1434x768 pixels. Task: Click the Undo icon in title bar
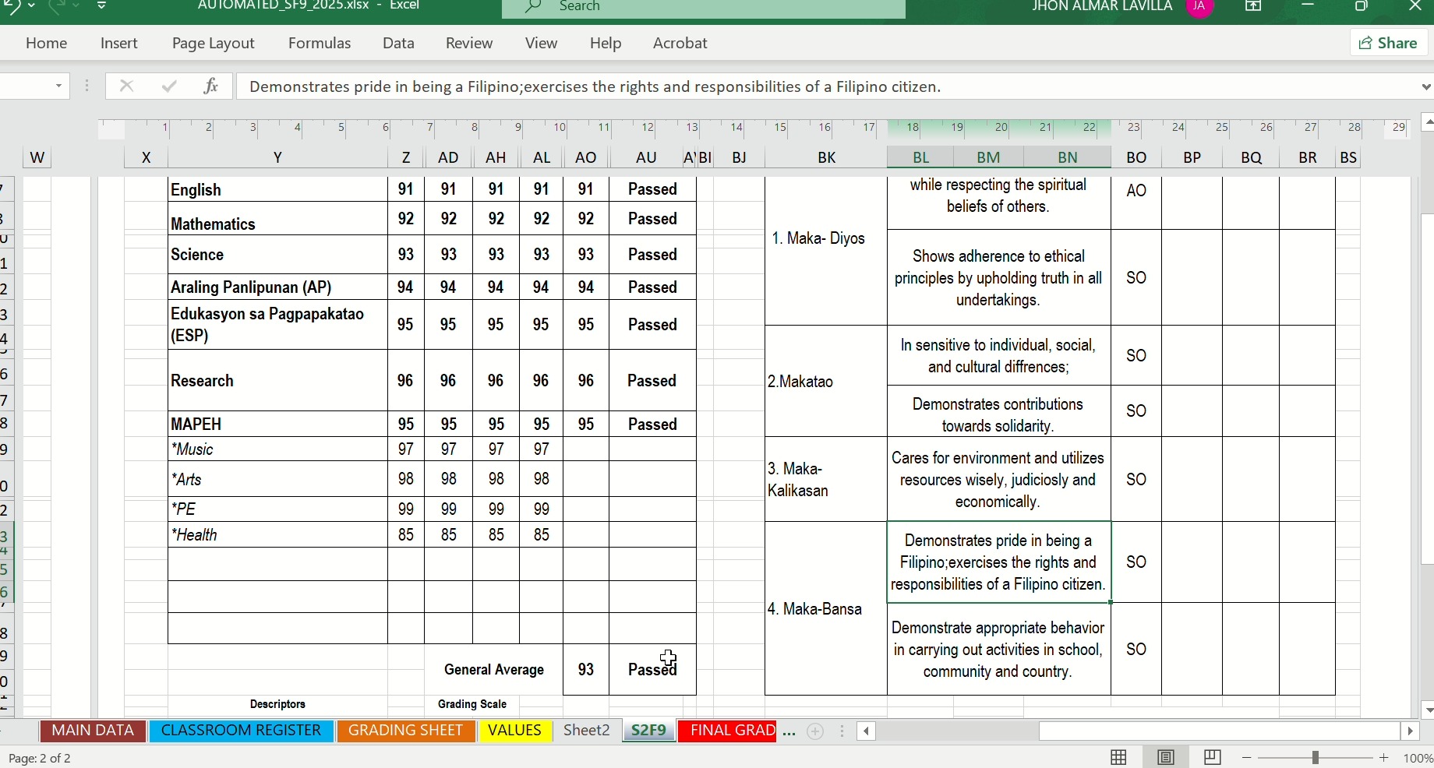(12, 6)
